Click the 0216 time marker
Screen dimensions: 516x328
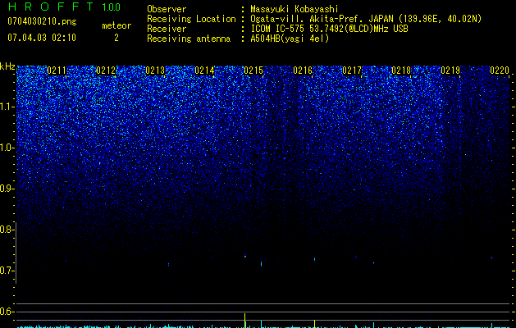303,71
